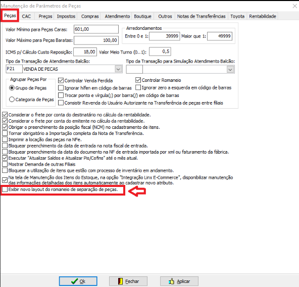This screenshot has height=287, width=299.
Task: Click the transaction code field containing P21
Action: [x=14, y=69]
